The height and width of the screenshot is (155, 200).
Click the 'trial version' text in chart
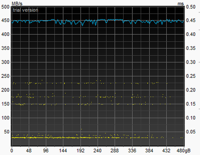point(26,10)
